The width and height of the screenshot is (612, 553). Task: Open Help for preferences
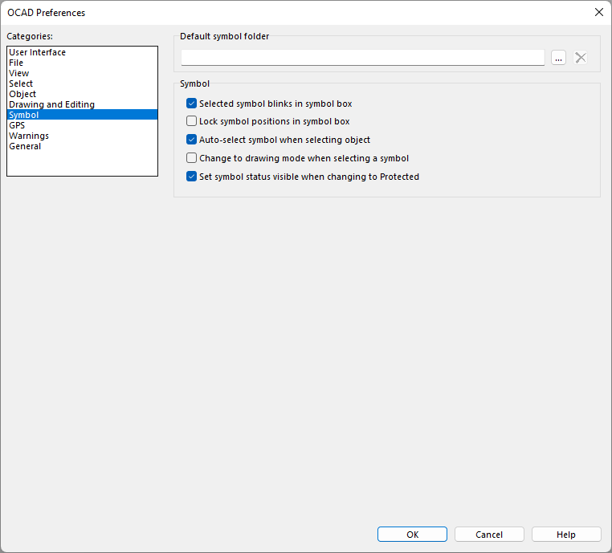pyautogui.click(x=566, y=535)
